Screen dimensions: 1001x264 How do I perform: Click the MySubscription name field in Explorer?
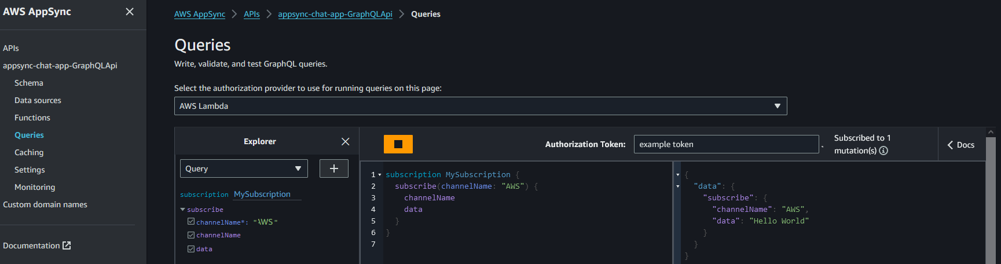coord(267,194)
